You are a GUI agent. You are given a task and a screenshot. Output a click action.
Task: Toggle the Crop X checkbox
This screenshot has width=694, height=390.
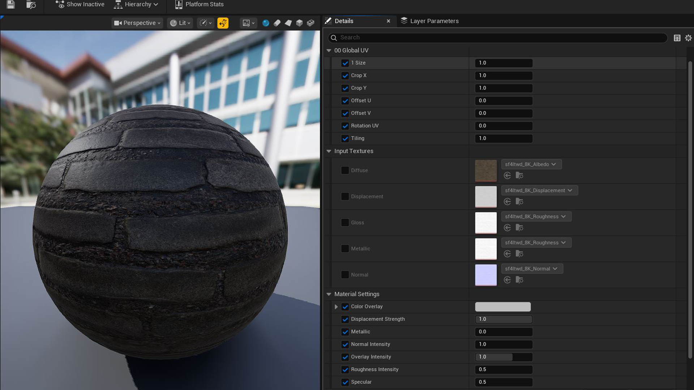345,75
